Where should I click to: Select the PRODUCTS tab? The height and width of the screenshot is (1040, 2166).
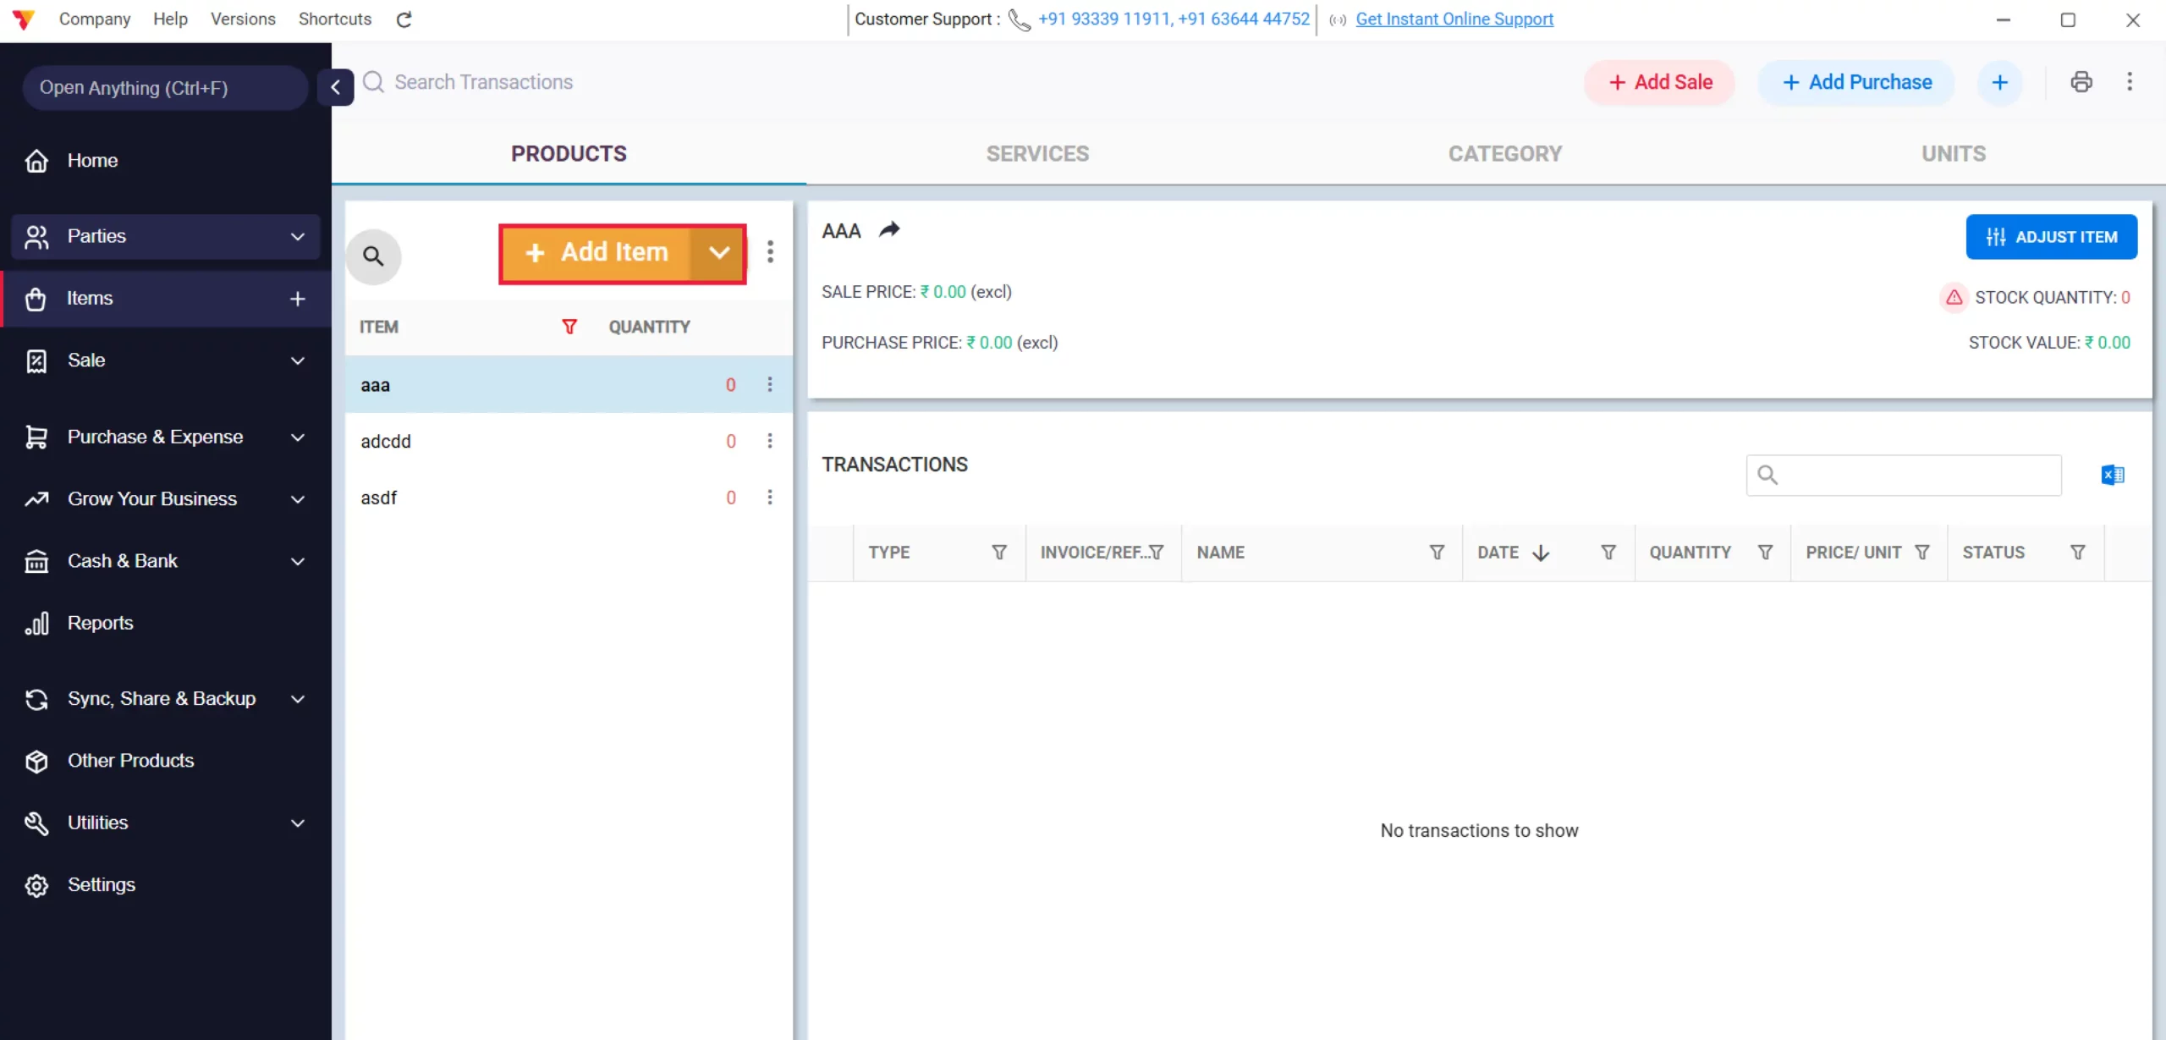[569, 154]
